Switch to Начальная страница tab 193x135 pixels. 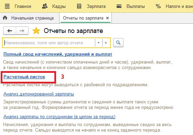[32, 18]
